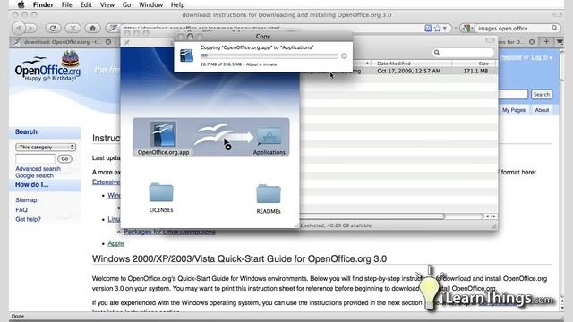The image size is (573, 322).
Task: Click the browser home button
Action: point(92,28)
